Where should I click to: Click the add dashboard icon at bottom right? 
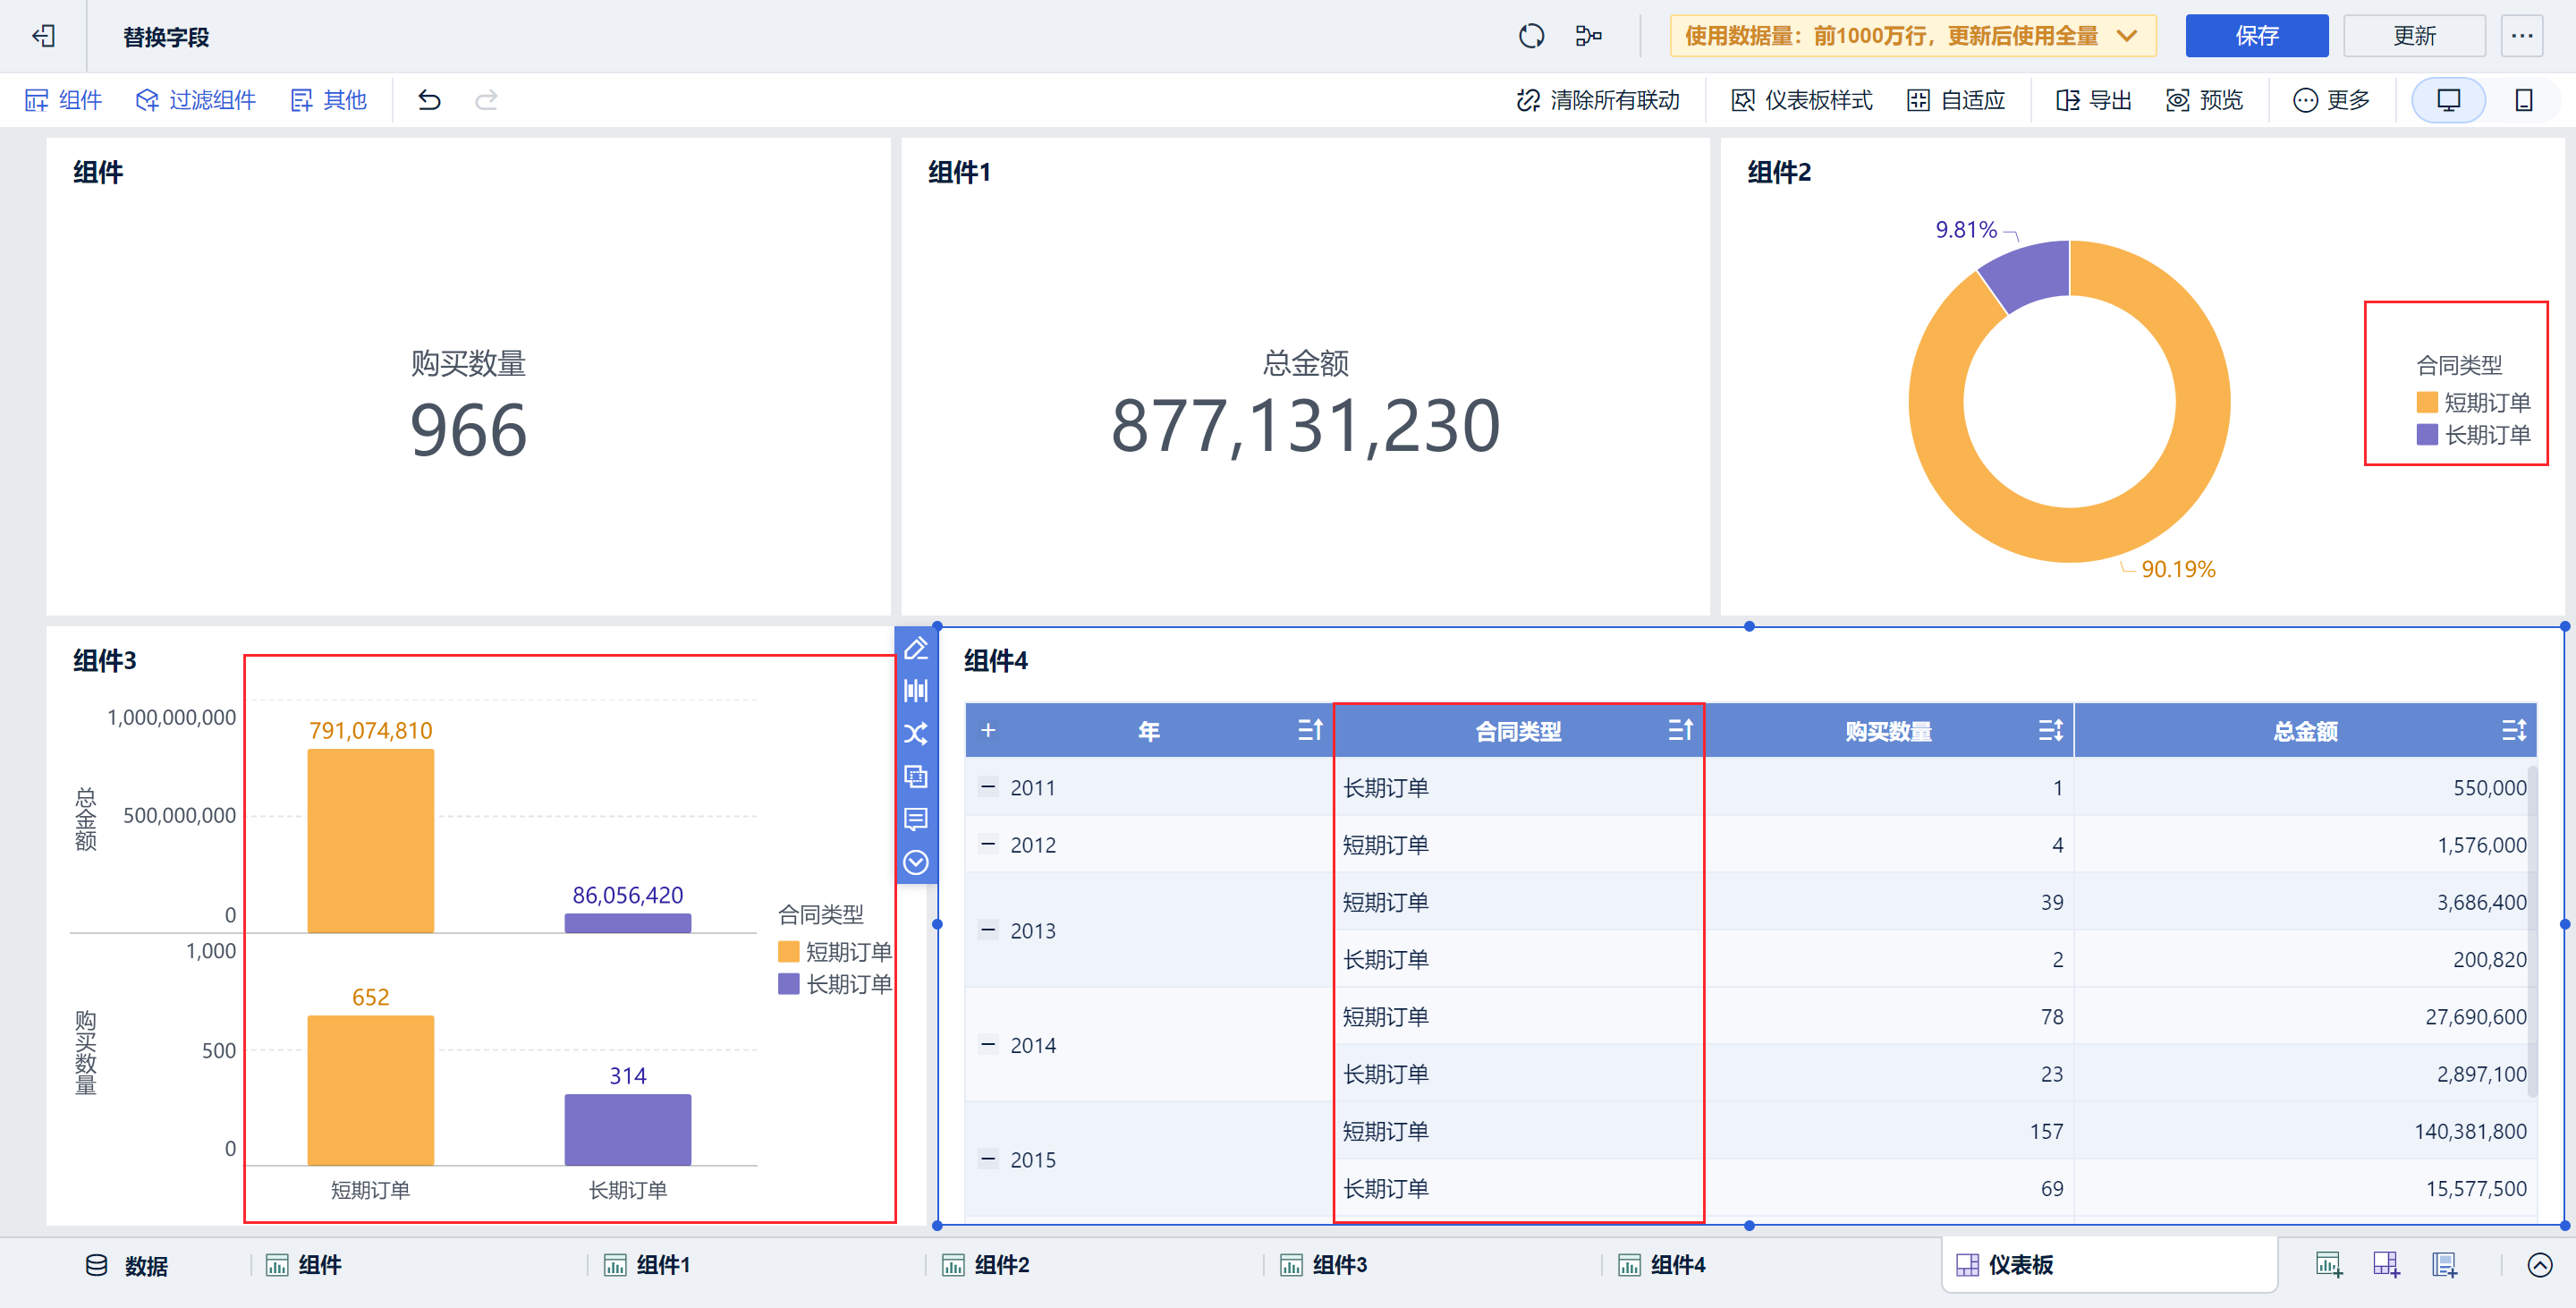(2386, 1265)
